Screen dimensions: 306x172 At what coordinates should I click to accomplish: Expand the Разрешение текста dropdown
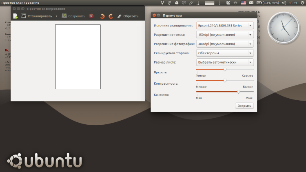224,35
